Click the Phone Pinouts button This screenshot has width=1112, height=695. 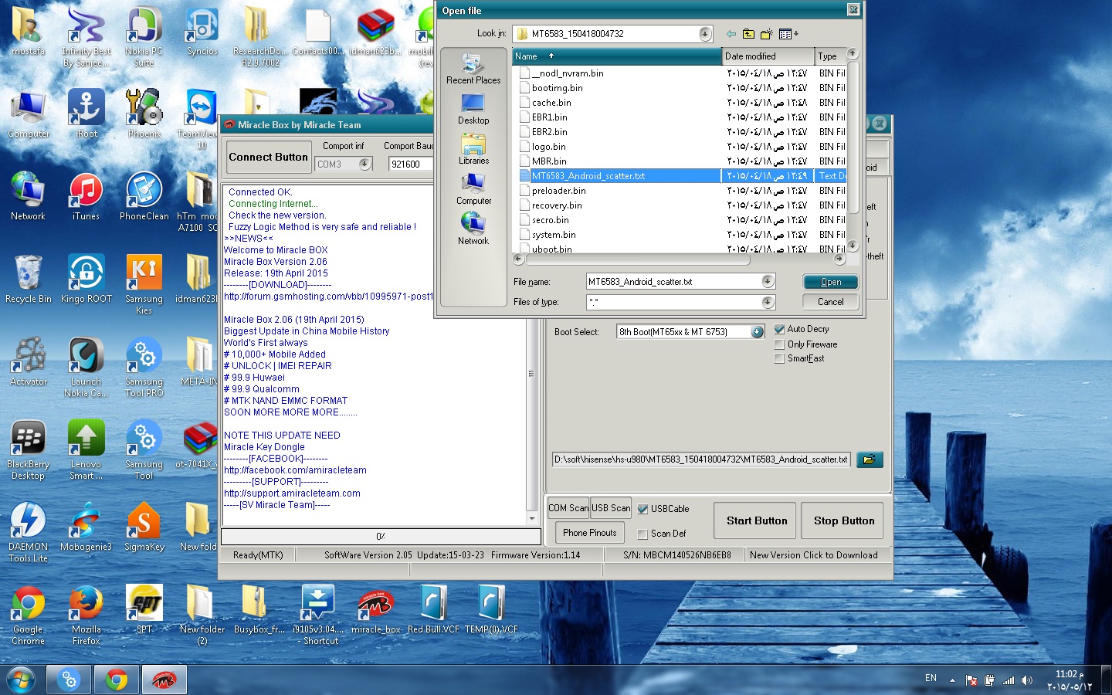click(590, 533)
